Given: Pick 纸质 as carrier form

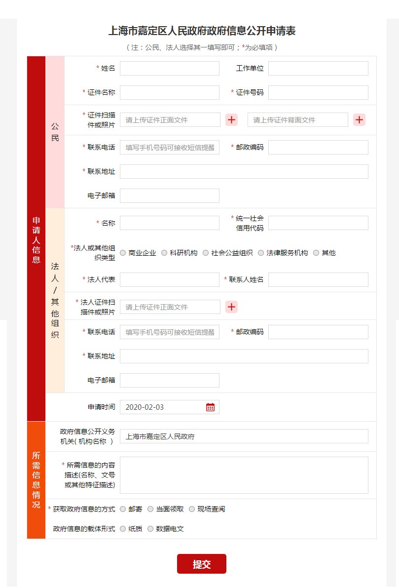Looking at the screenshot, I should point(123,529).
